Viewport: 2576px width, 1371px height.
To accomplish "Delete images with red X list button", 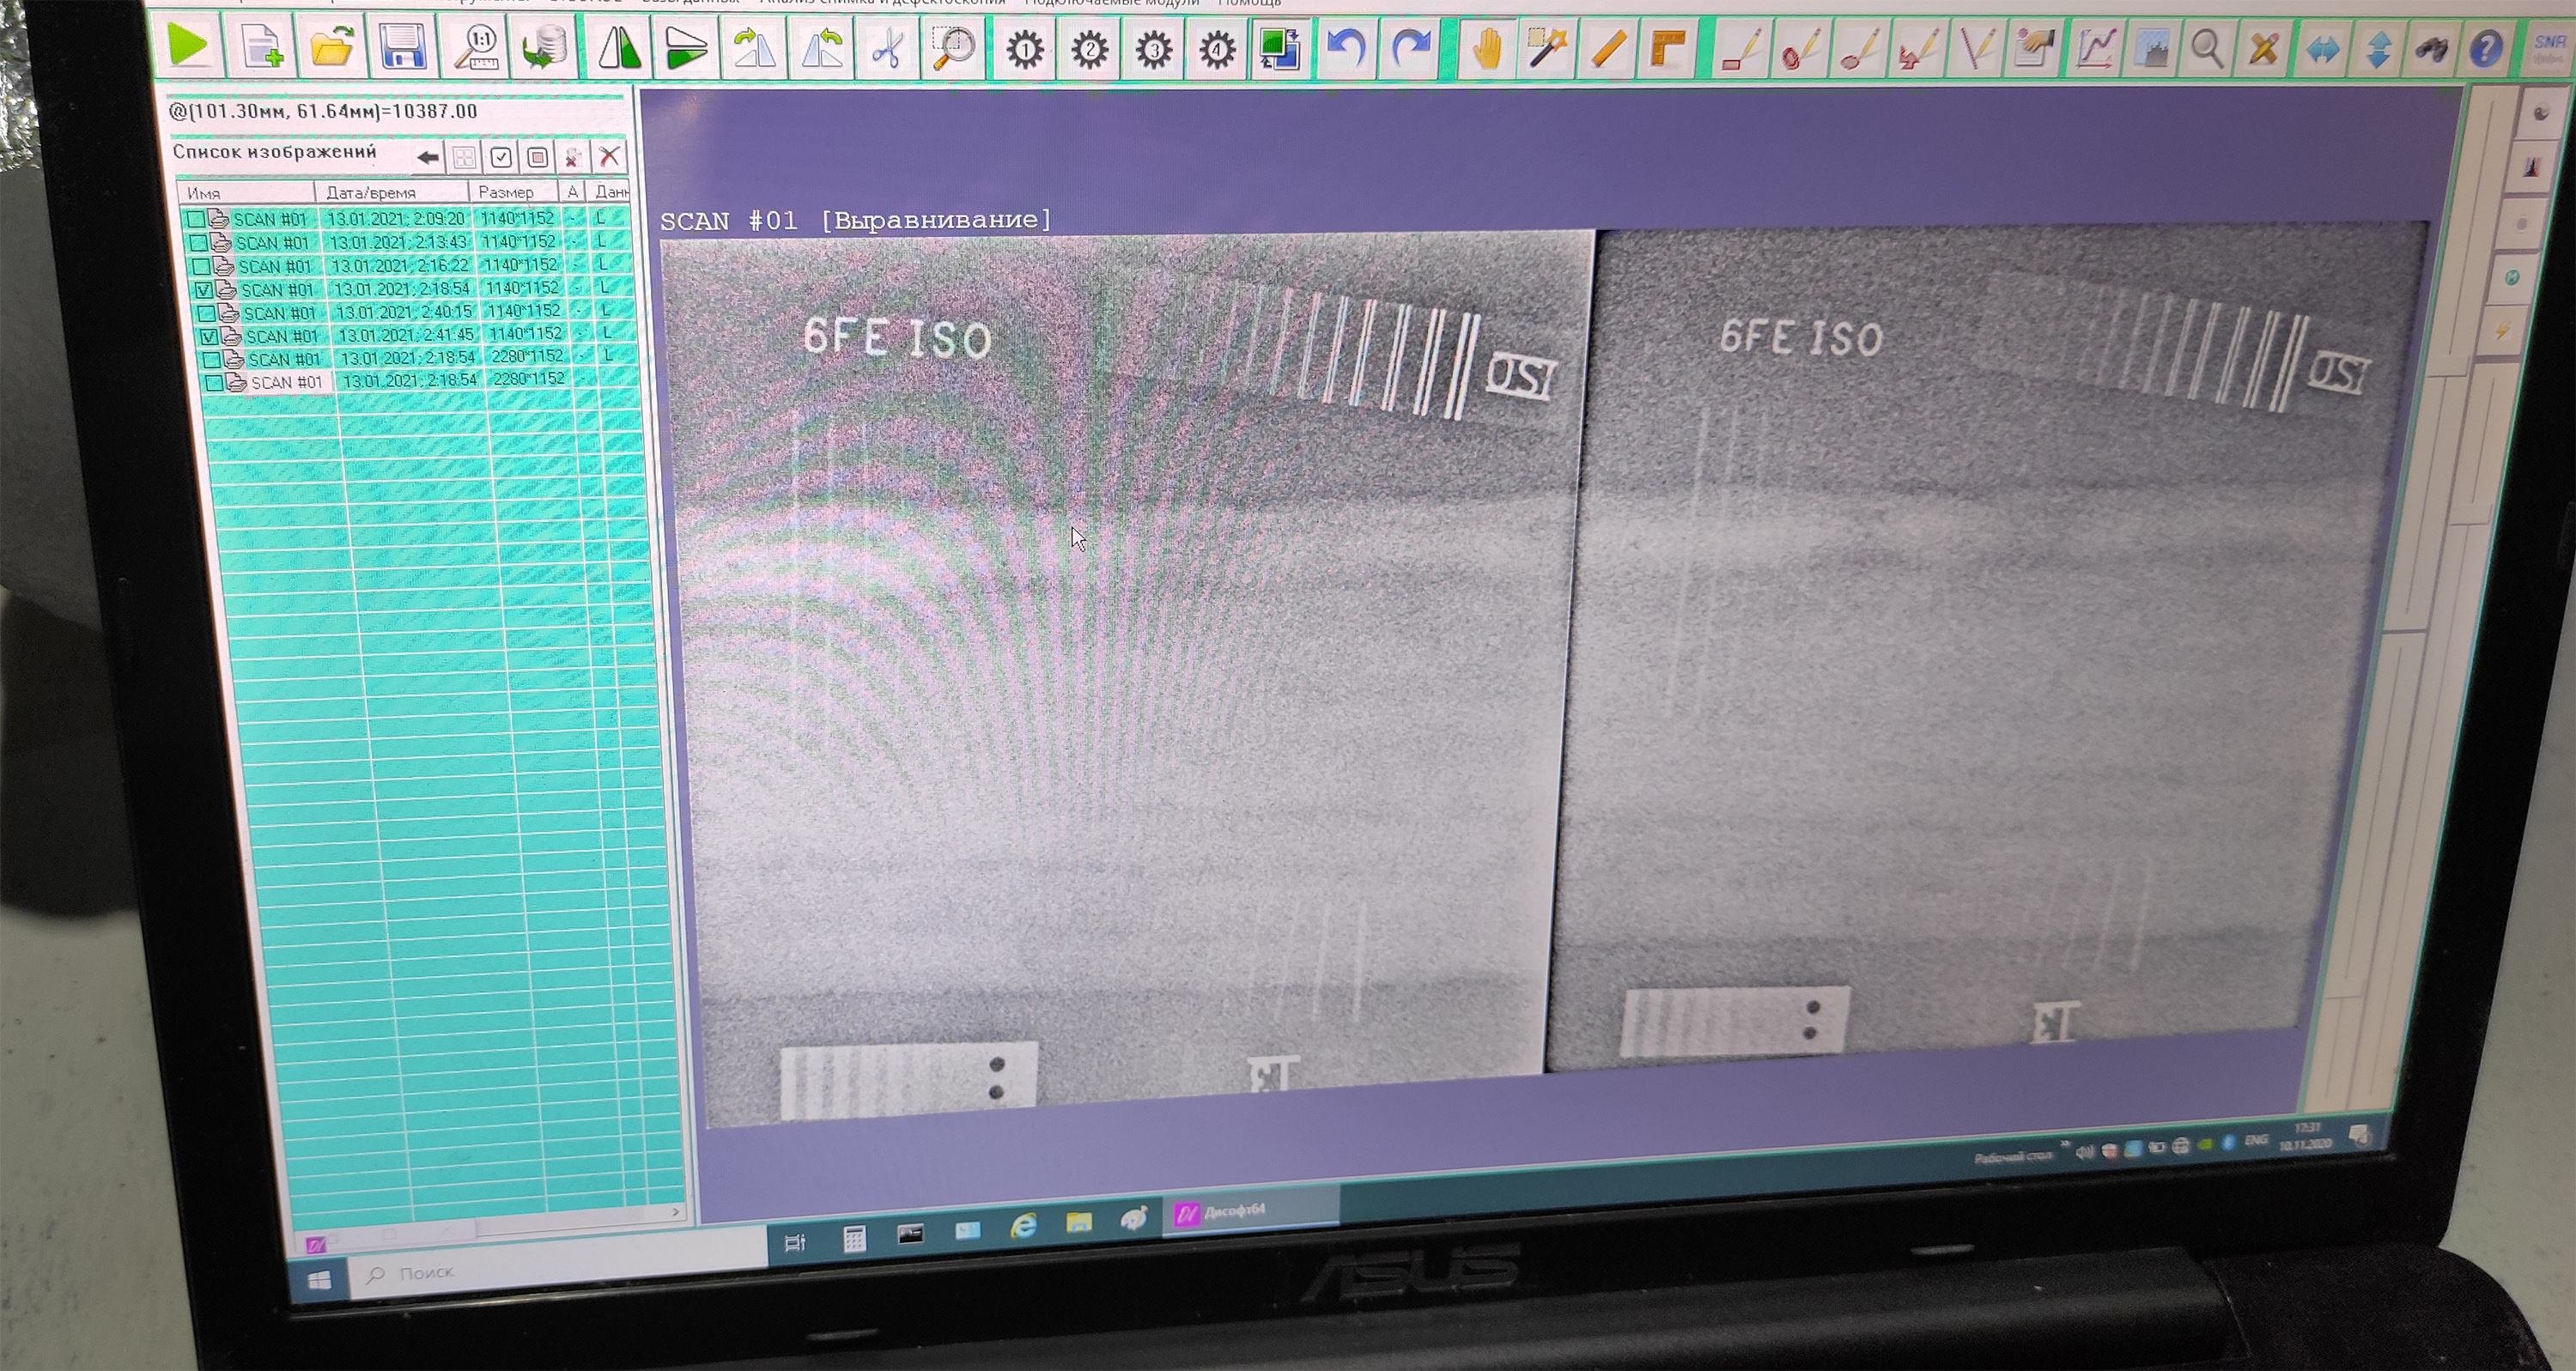I will point(609,156).
